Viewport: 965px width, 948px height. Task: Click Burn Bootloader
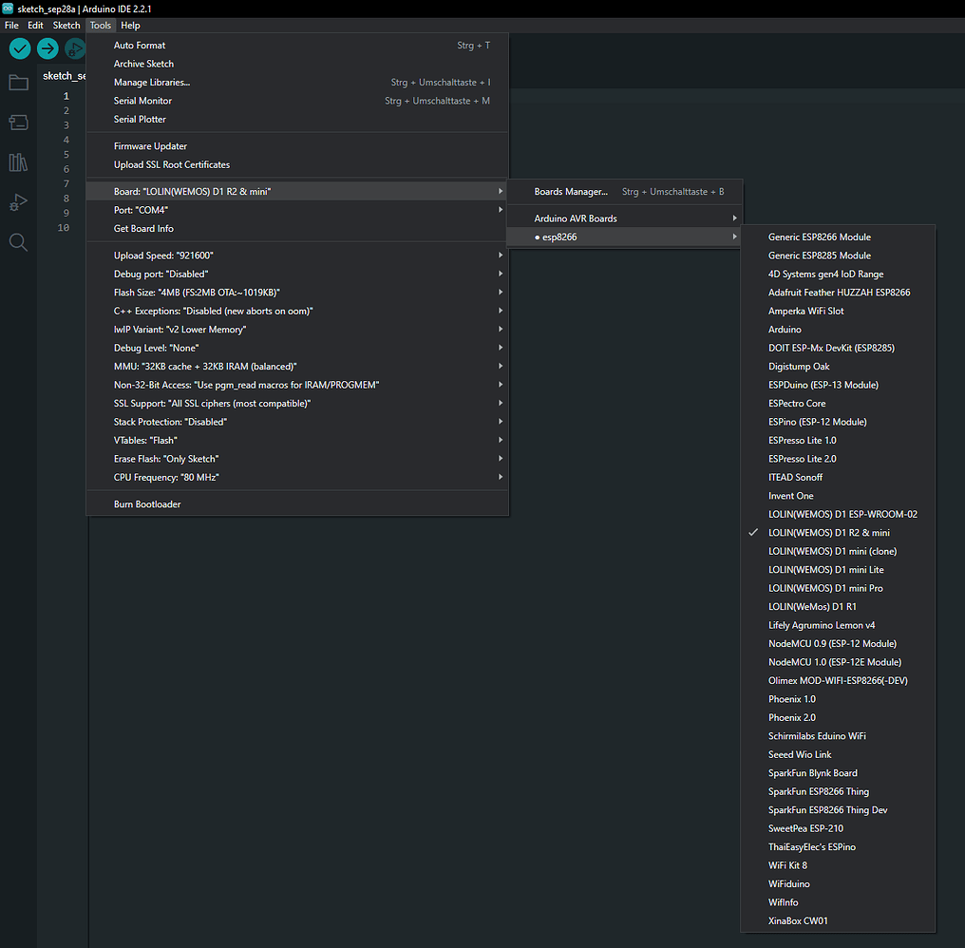[x=147, y=504]
